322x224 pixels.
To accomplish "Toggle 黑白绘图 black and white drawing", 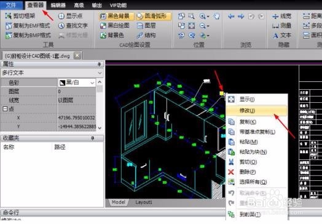I will click(x=115, y=26).
